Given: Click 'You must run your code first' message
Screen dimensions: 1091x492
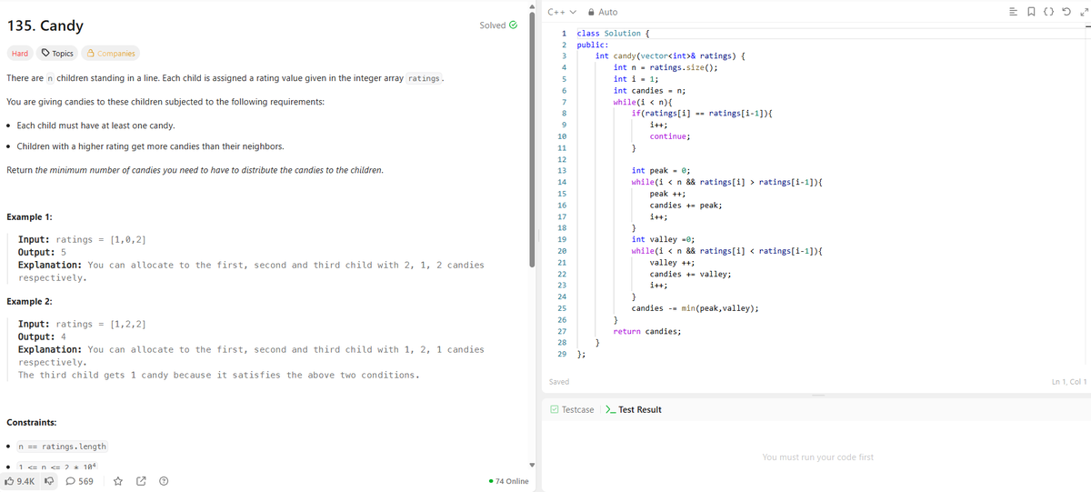Looking at the screenshot, I should pos(817,457).
